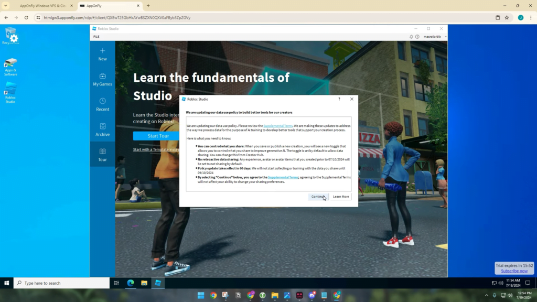Click the clipboard icon in address bar
This screenshot has height=302, width=537.
pyautogui.click(x=498, y=17)
